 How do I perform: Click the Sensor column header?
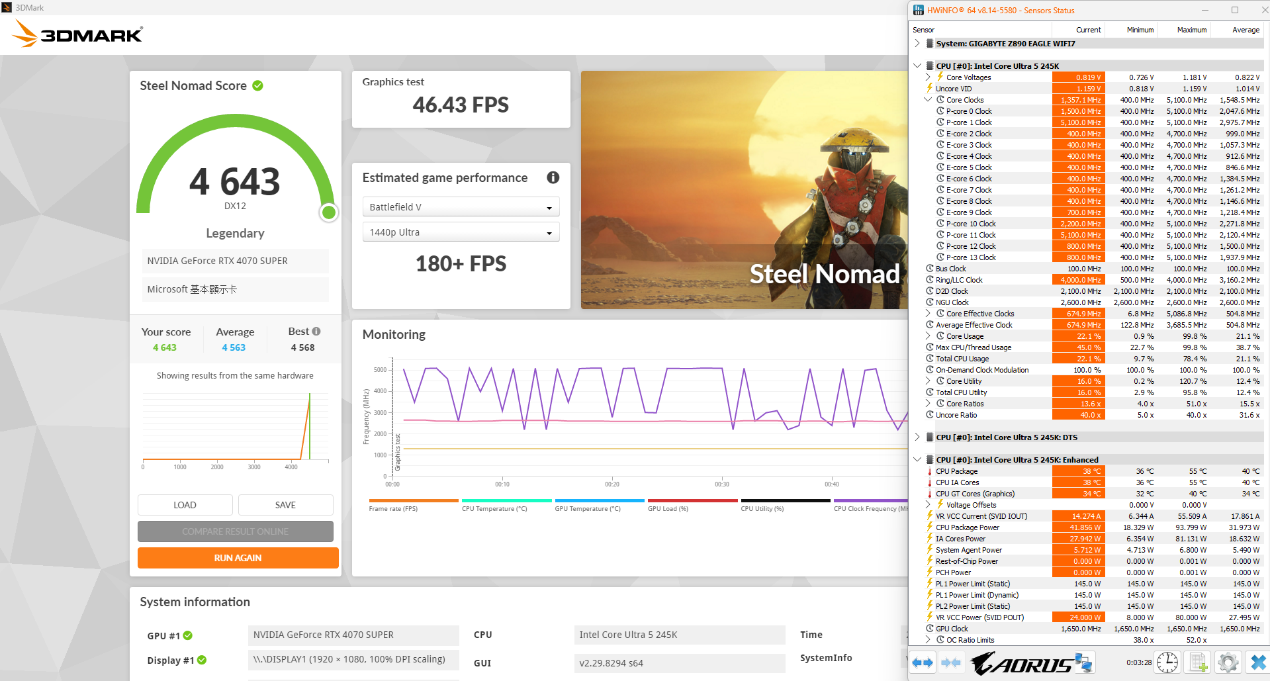(981, 30)
